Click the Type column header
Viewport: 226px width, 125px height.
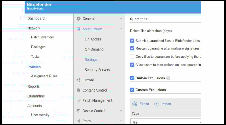coord(136,114)
